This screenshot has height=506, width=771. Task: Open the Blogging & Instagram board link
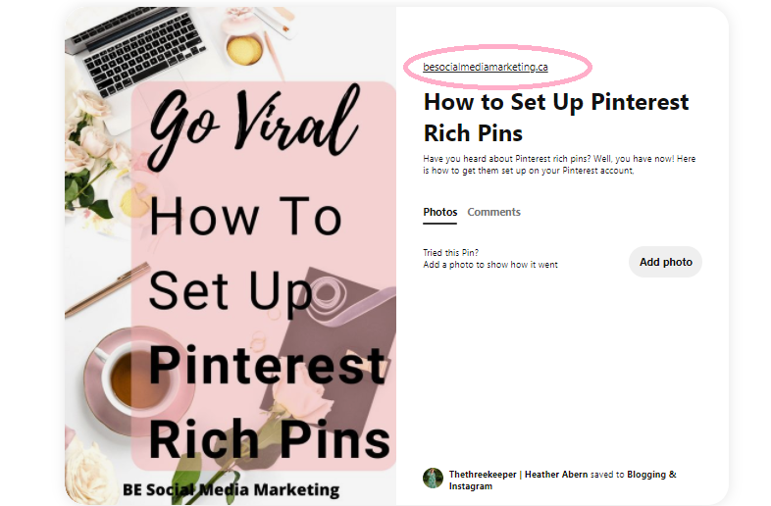pos(562,481)
